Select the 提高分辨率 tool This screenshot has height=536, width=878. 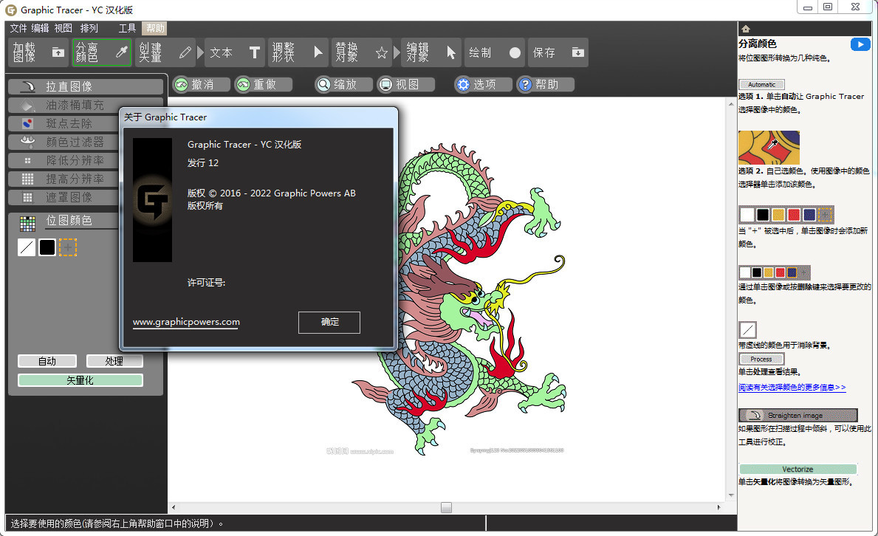pyautogui.click(x=64, y=179)
